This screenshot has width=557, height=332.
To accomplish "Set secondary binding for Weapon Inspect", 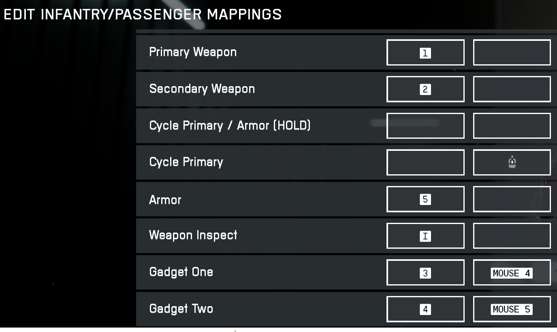I will [x=512, y=236].
